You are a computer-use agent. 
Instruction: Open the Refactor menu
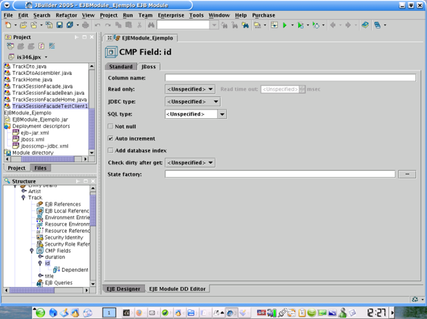tap(66, 15)
